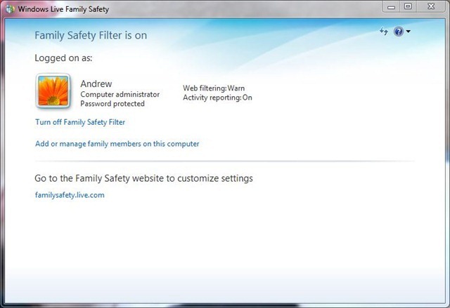
Task: Minimize the Family Safety window
Action: pos(391,6)
